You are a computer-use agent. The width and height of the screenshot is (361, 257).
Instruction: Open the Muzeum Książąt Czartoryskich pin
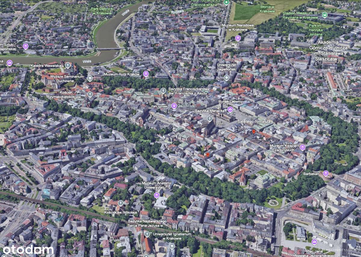(x=303, y=147)
